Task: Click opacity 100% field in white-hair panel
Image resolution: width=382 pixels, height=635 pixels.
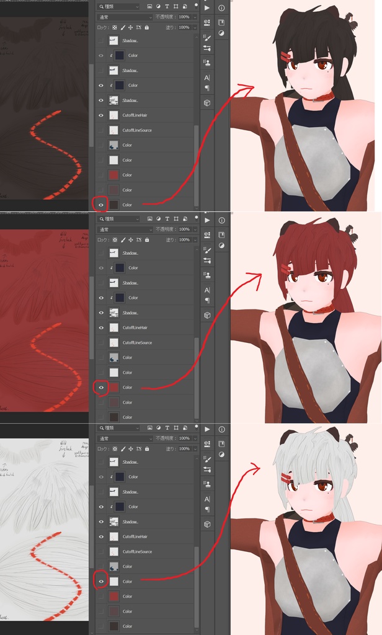Action: pyautogui.click(x=184, y=438)
